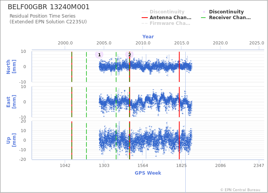The height and width of the screenshot is (193, 268).
Task: Click GPS week label 1042
Action: pyautogui.click(x=65, y=165)
